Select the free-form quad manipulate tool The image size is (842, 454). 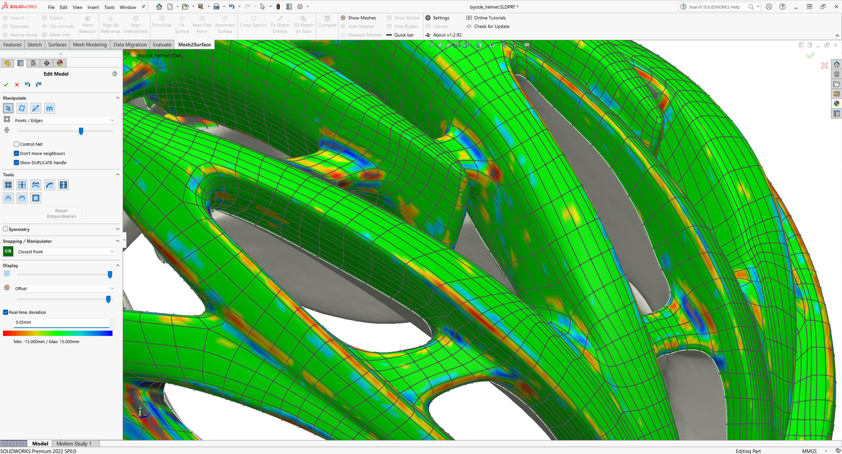click(22, 108)
